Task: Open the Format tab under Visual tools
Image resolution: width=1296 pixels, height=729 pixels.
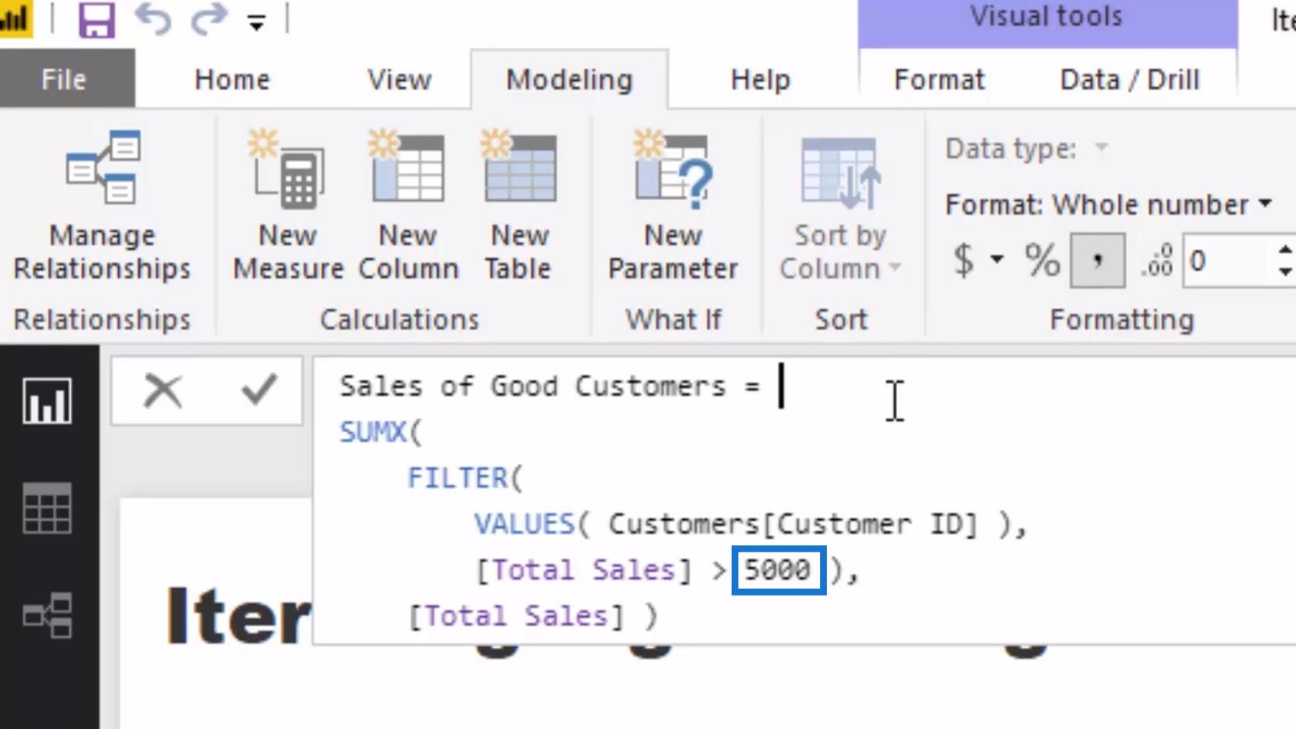Action: pyautogui.click(x=939, y=79)
